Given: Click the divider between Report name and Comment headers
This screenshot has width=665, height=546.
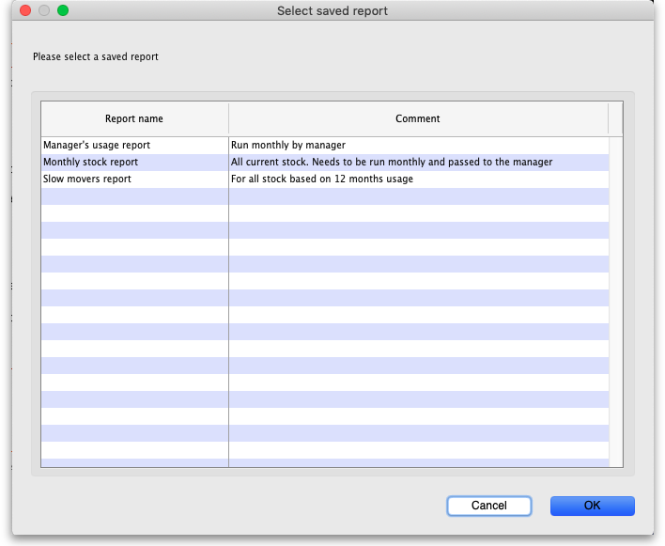Looking at the screenshot, I should 228,119.
